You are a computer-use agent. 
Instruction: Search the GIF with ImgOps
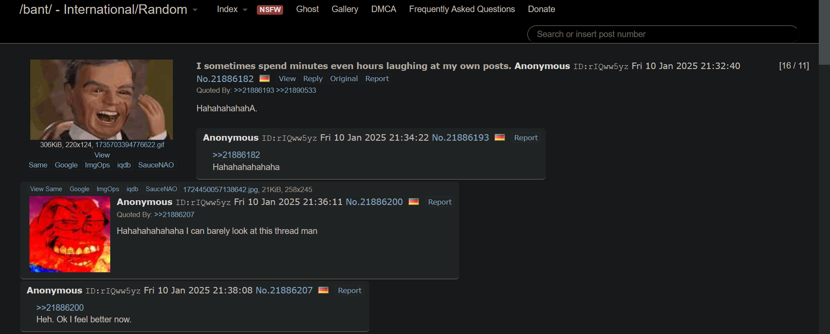(97, 165)
